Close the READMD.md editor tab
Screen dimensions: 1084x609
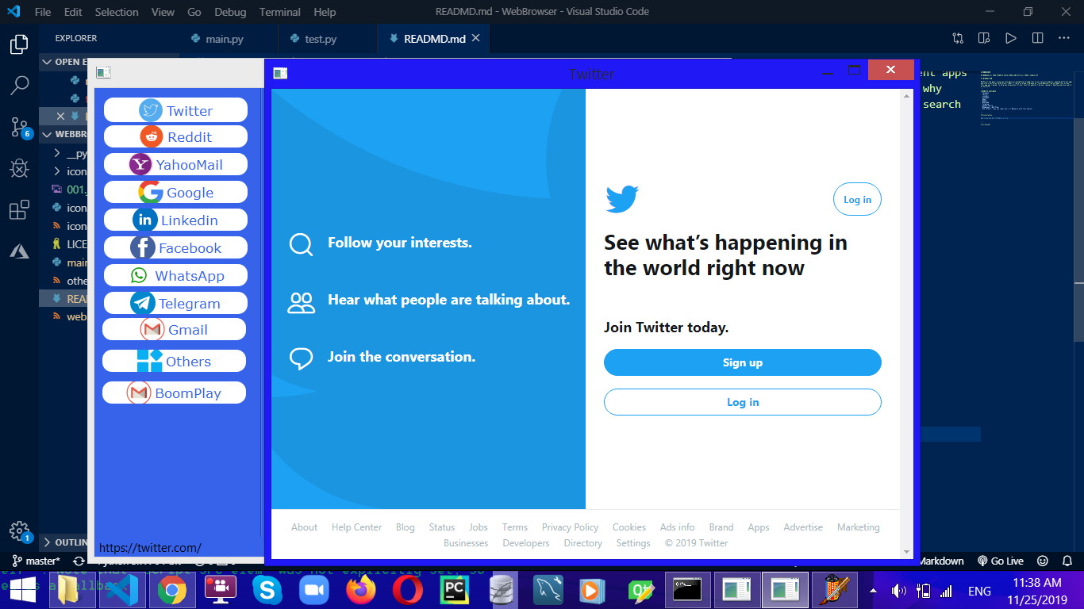pyautogui.click(x=476, y=38)
